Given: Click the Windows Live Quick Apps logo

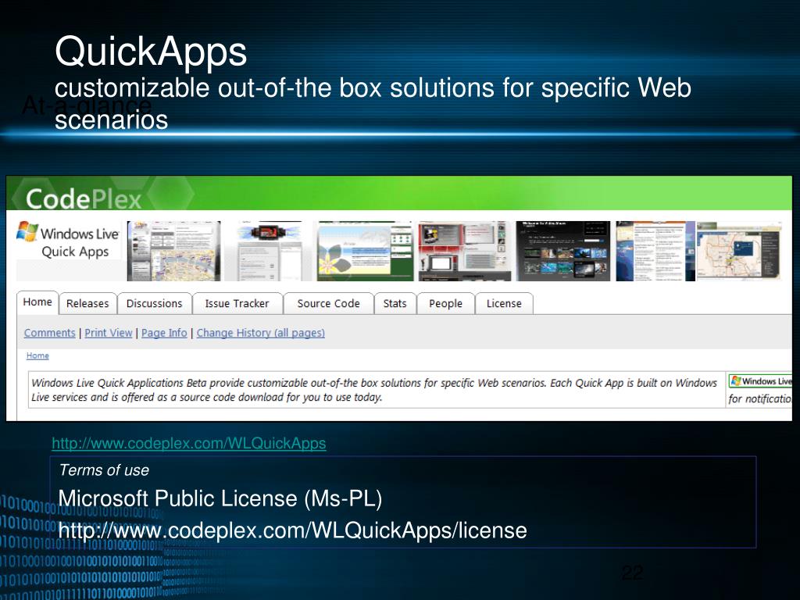Looking at the screenshot, I should point(69,241).
